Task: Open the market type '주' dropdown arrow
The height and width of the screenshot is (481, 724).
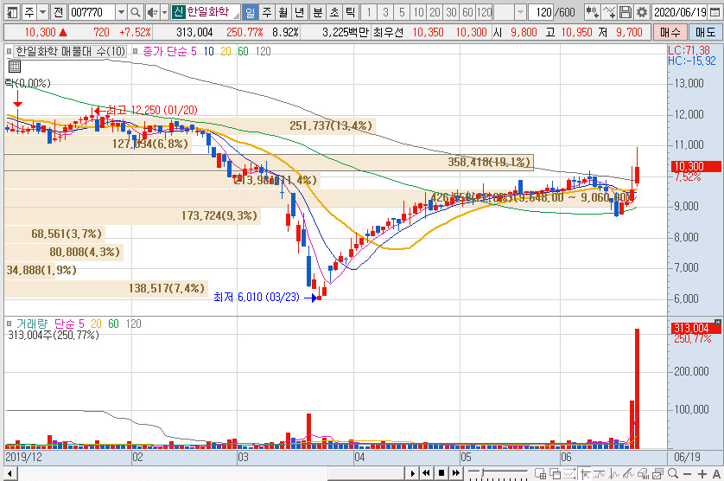Action: tap(42, 12)
